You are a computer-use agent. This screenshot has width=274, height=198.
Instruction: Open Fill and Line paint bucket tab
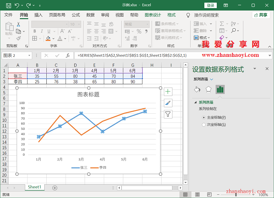[197, 90]
